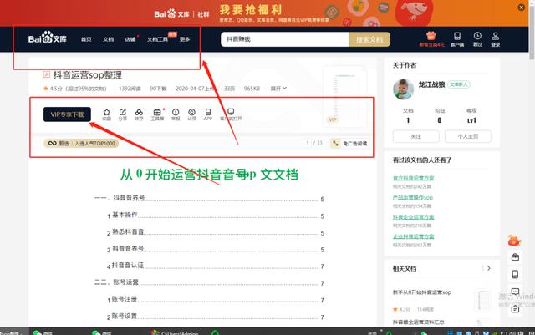Open the 首页 nav item
Image resolution: width=535 pixels, height=335 pixels.
86,39
